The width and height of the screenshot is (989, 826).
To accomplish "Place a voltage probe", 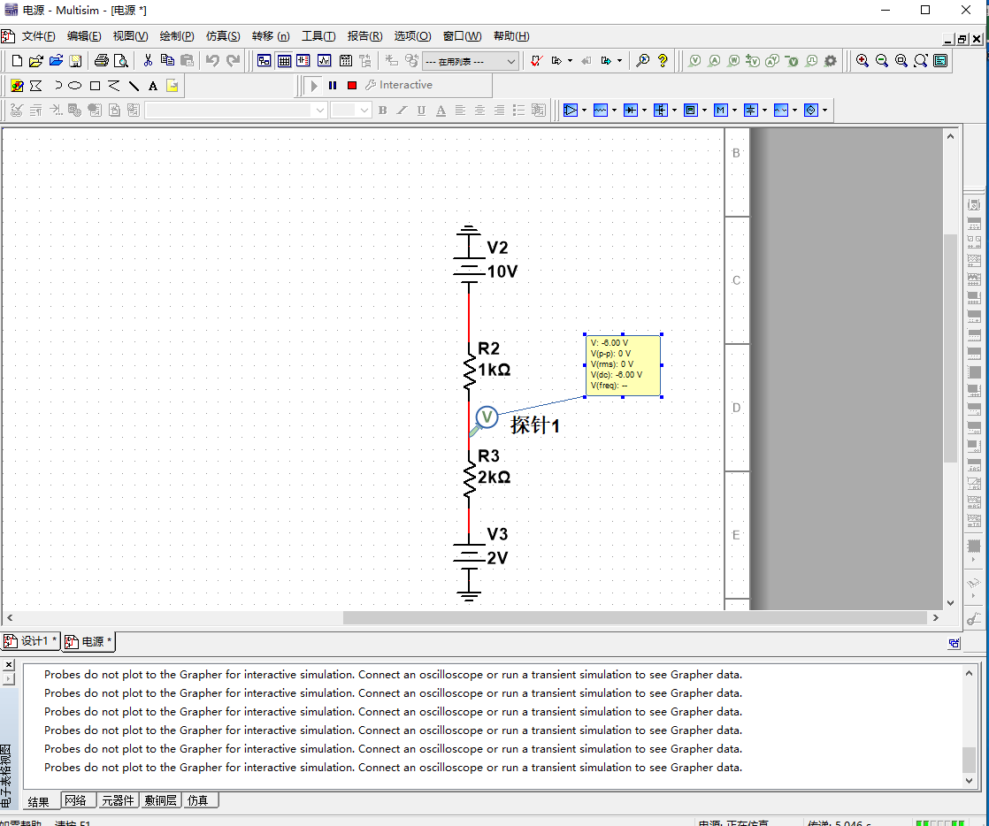I will pyautogui.click(x=694, y=60).
